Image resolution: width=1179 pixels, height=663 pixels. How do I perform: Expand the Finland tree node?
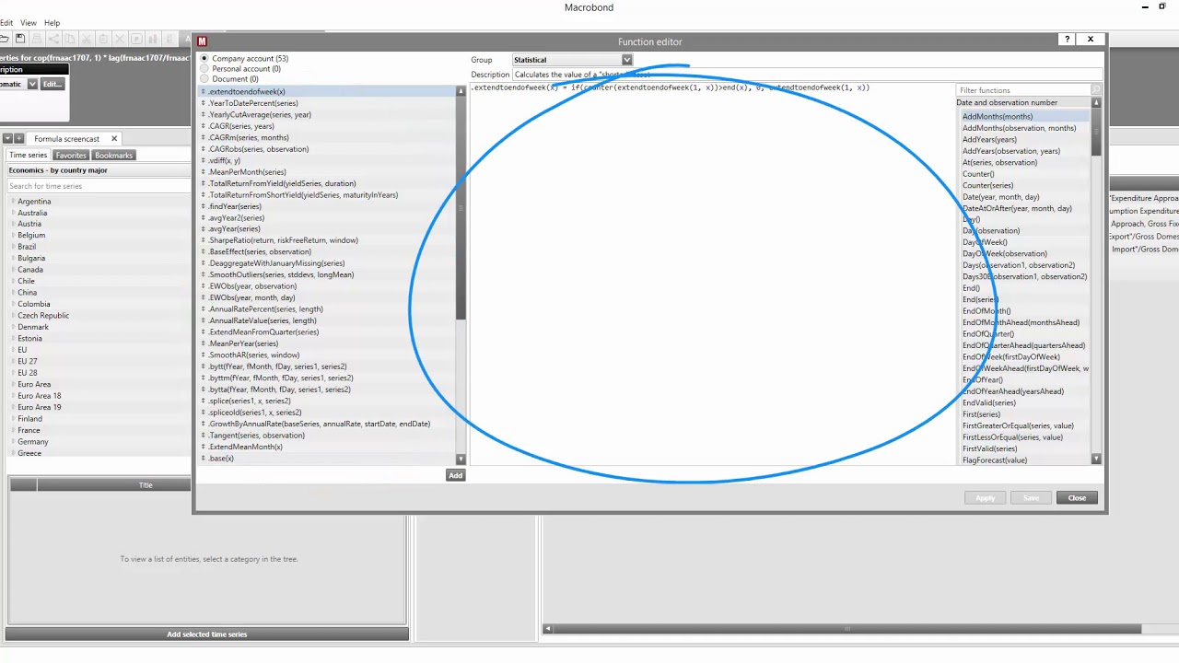click(13, 418)
